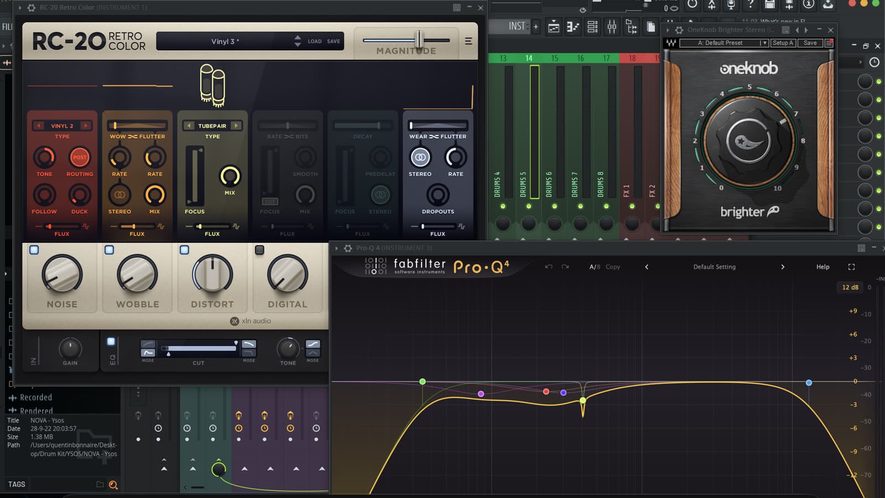Click the Wobble stereo ring icon
The width and height of the screenshot is (885, 498).
click(x=119, y=195)
